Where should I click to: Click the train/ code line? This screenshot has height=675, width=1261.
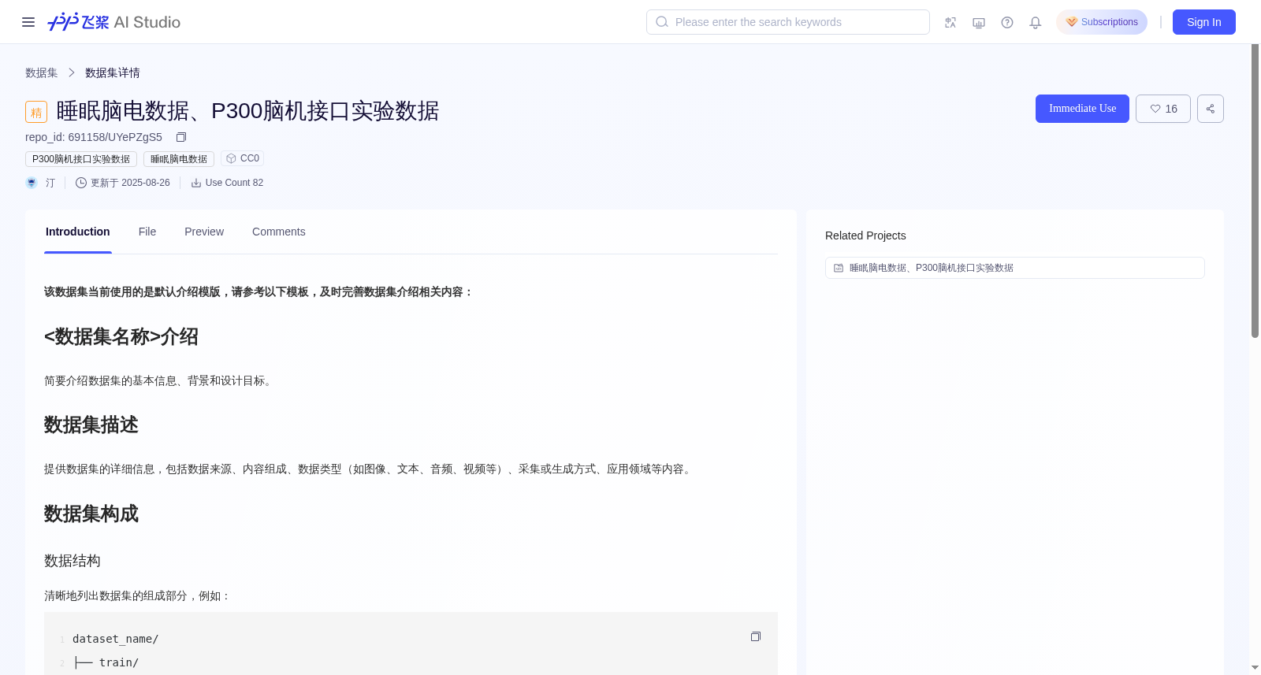click(106, 662)
